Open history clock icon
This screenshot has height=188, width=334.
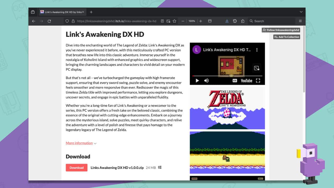[235, 21]
